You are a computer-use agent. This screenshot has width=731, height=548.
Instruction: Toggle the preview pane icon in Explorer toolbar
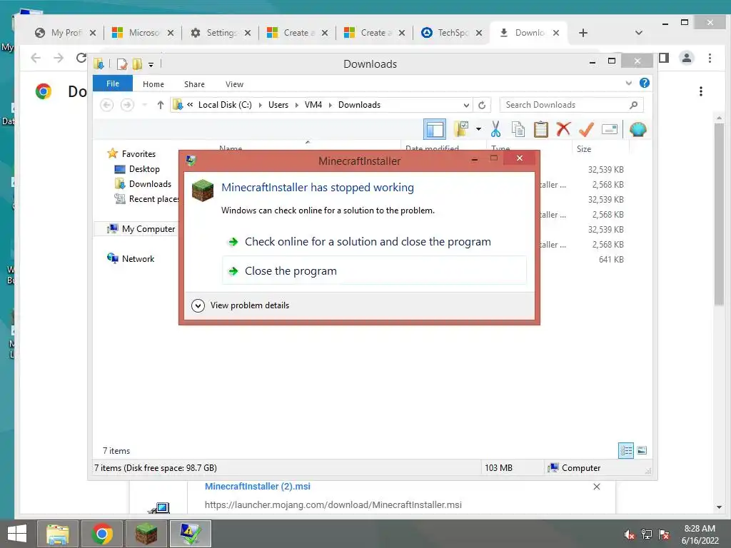pos(435,129)
